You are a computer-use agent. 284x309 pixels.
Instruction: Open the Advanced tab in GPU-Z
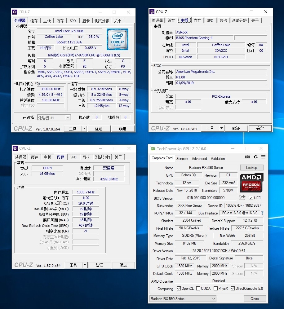199,158
